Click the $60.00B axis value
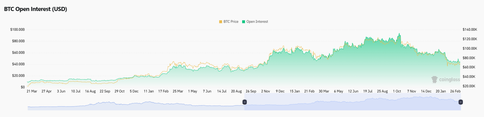Image resolution: width=484 pixels, height=117 pixels. click(18, 53)
